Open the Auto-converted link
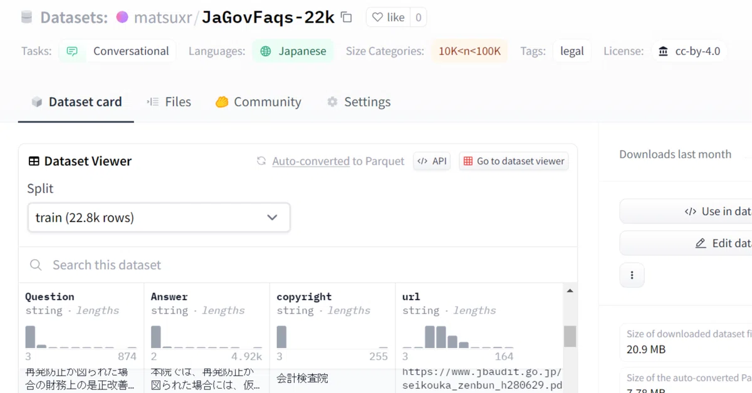Screen dimensions: 752x393 (x=311, y=161)
